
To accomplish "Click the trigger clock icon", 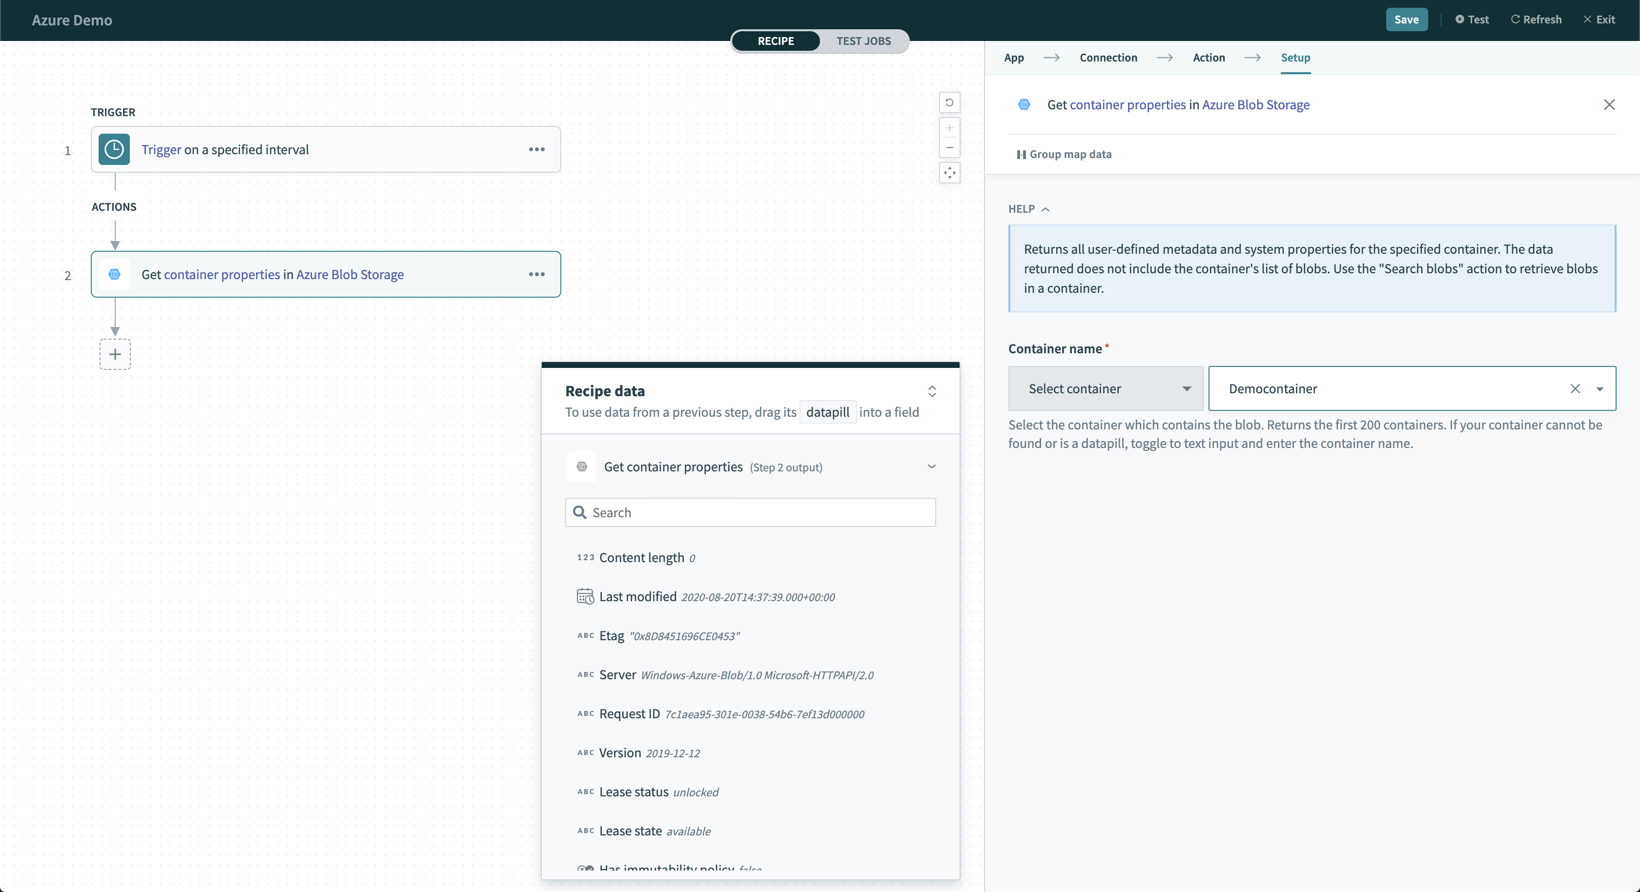I will (114, 150).
